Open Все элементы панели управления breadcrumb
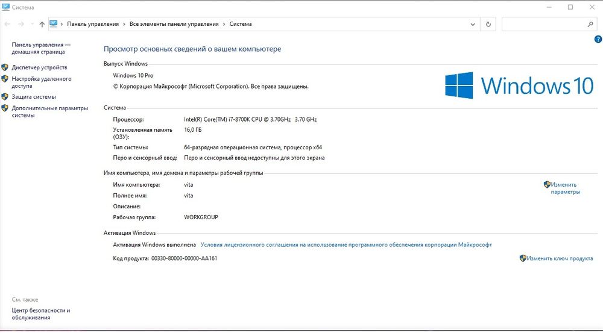Screen dimensions: 603x333 click(174, 24)
